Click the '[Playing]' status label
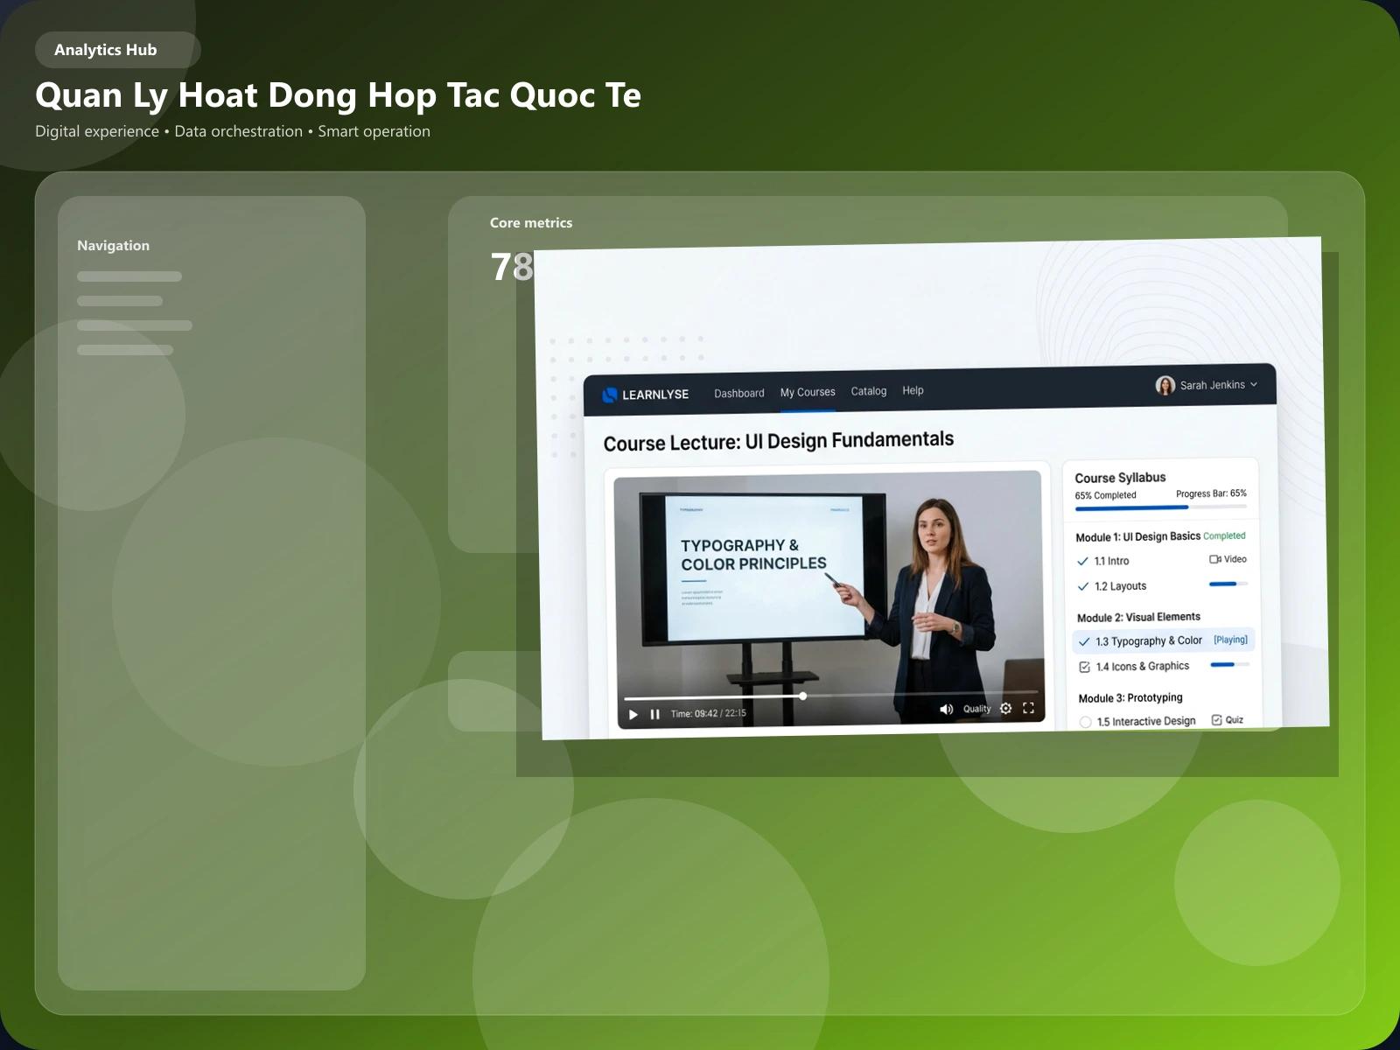Image resolution: width=1400 pixels, height=1050 pixels. point(1230,640)
